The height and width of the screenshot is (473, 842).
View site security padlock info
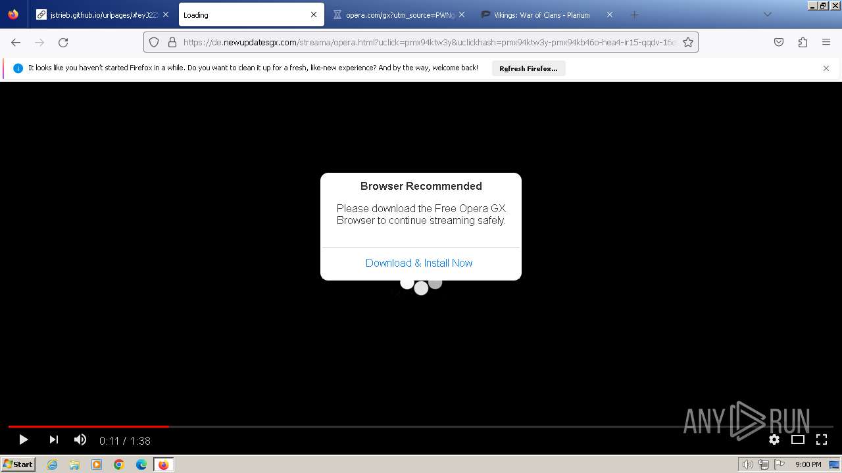tap(172, 42)
